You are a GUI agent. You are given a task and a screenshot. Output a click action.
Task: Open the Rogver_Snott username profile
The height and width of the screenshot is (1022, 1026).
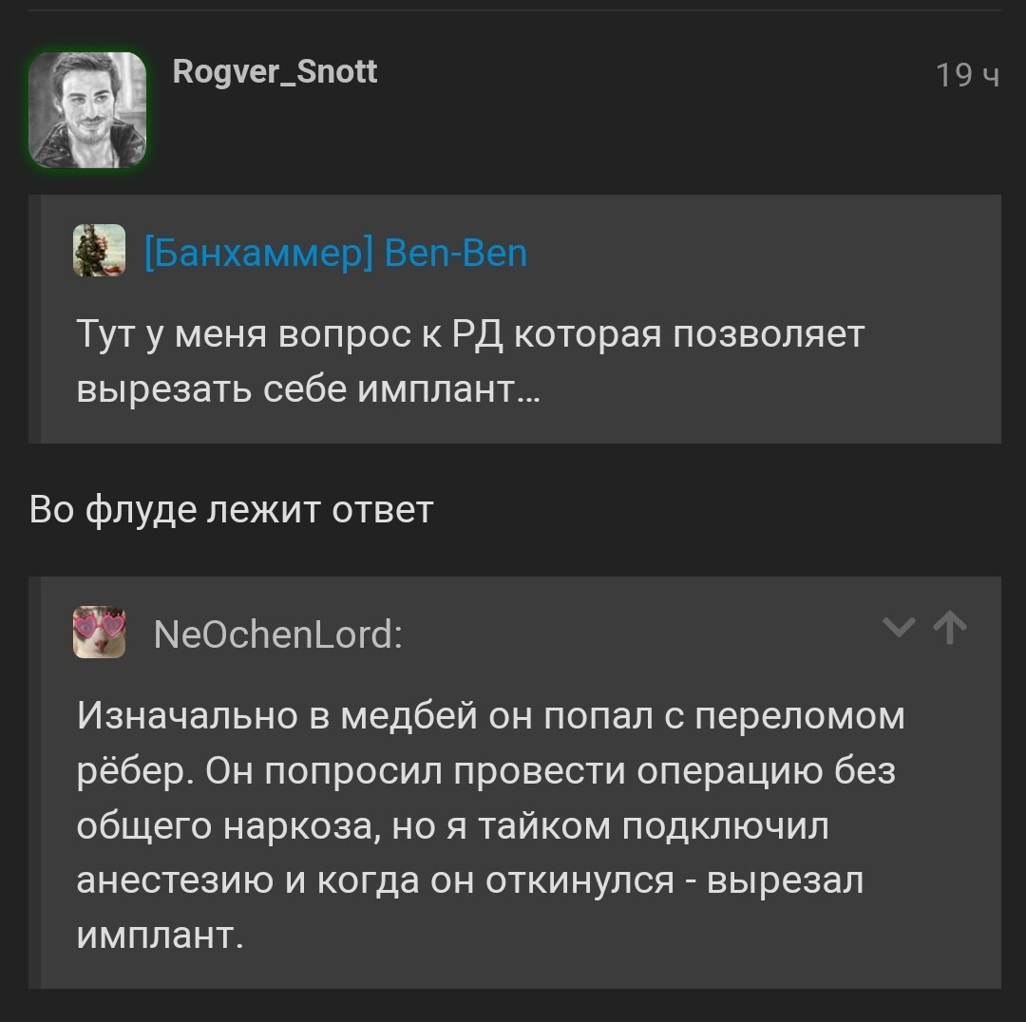point(275,72)
